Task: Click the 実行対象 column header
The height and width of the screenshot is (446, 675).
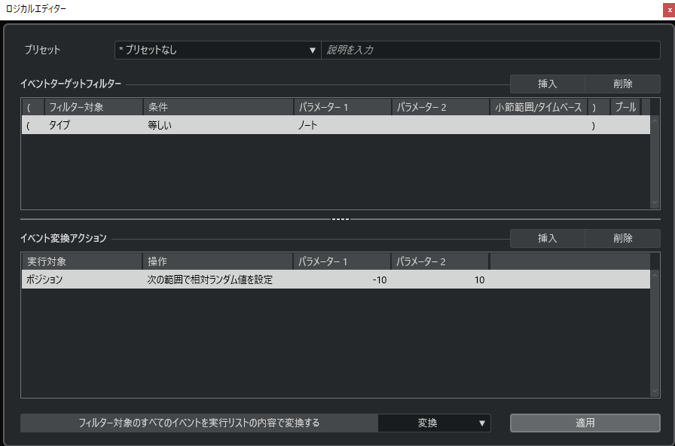Action: tap(82, 261)
